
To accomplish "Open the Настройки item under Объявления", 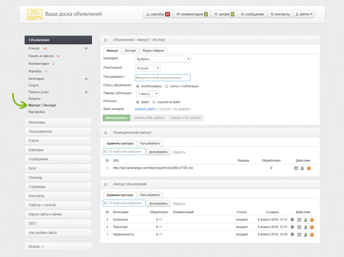I will pyautogui.click(x=37, y=112).
